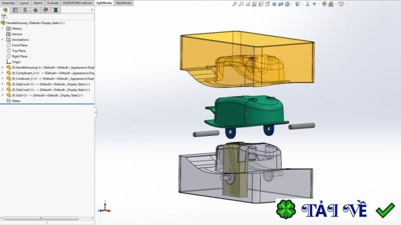Image resolution: width=401 pixels, height=225 pixels.
Task: Click the blue shaded cube view icon
Action: pyautogui.click(x=274, y=4)
